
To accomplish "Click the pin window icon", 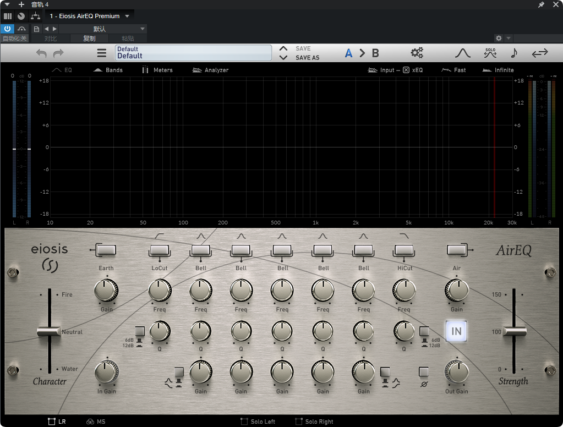I will (x=541, y=4).
